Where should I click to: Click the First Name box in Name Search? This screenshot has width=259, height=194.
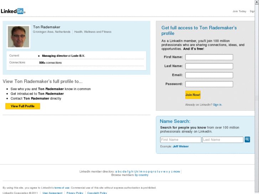point(181,140)
